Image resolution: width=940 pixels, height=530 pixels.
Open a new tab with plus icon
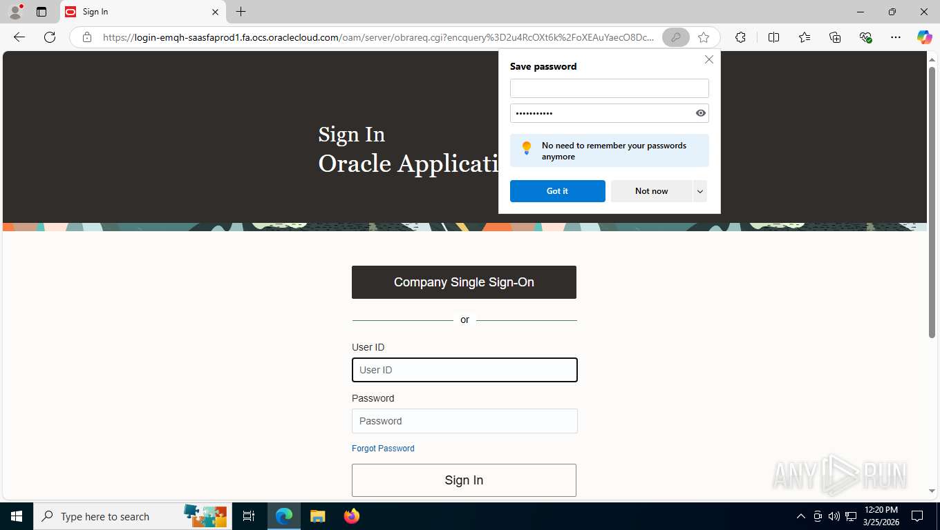pos(241,12)
